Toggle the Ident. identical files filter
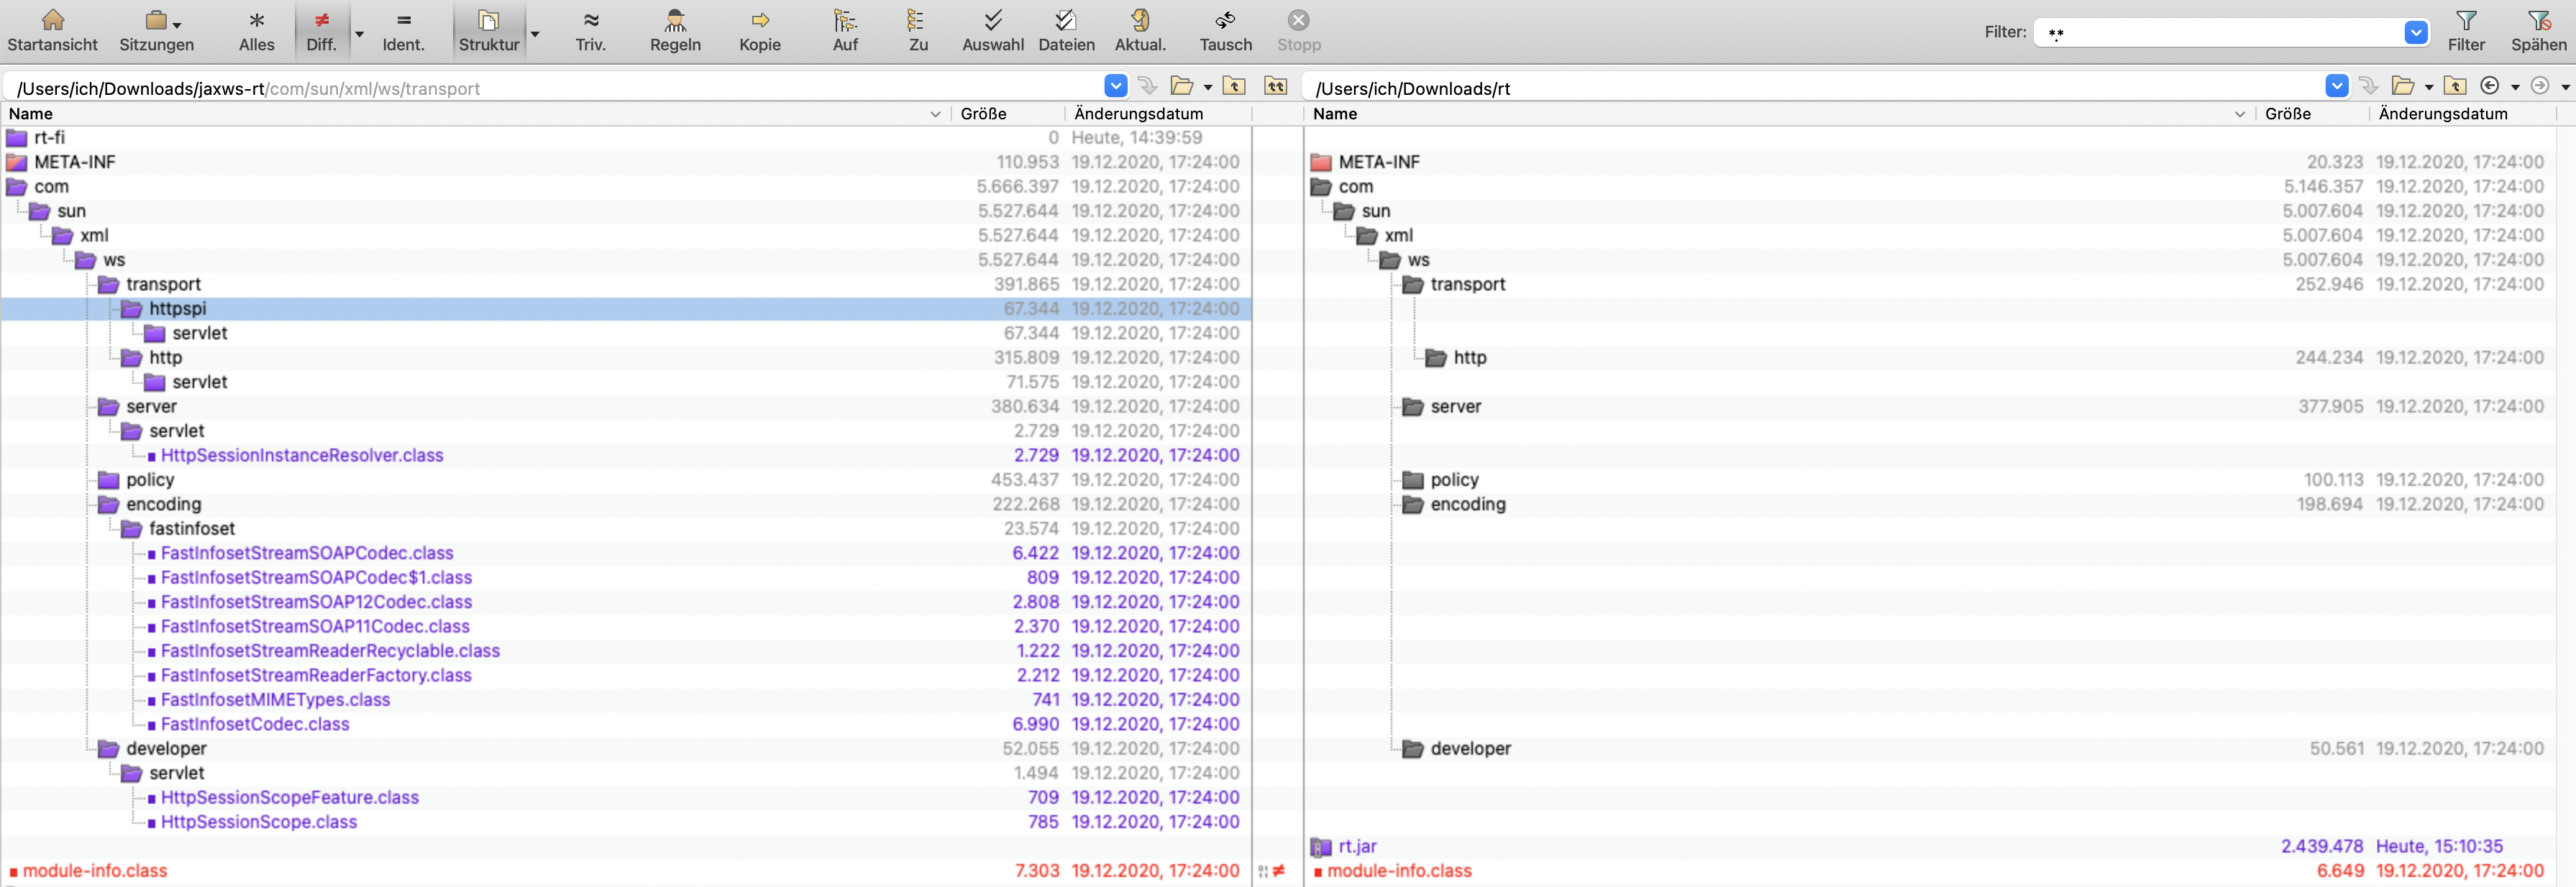Image resolution: width=2576 pixels, height=887 pixels. tap(403, 30)
